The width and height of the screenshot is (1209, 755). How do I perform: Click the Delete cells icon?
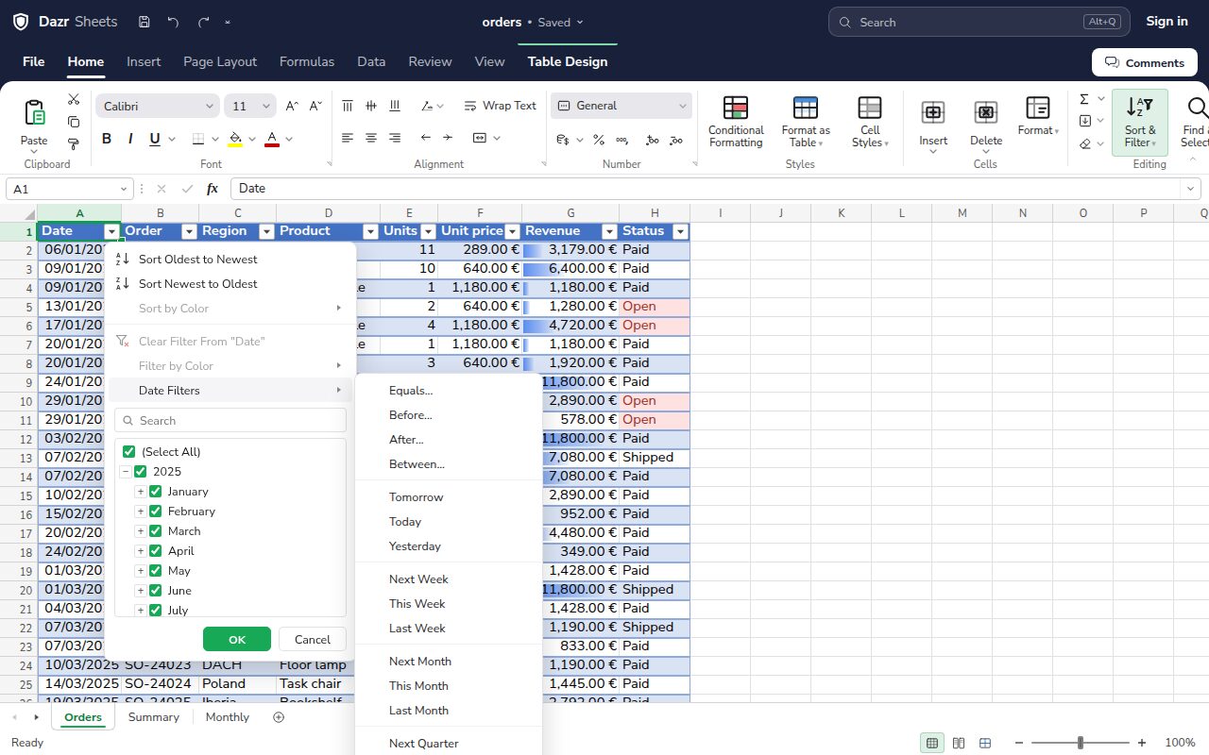tap(986, 112)
